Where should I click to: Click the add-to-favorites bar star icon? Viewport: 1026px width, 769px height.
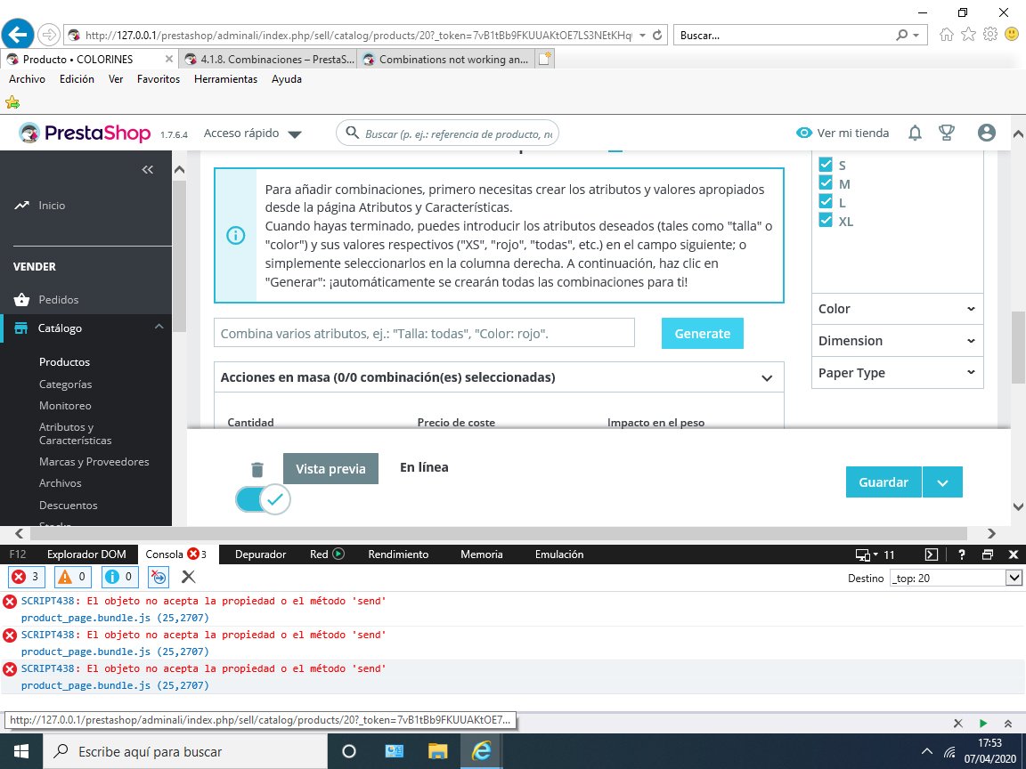click(x=12, y=102)
